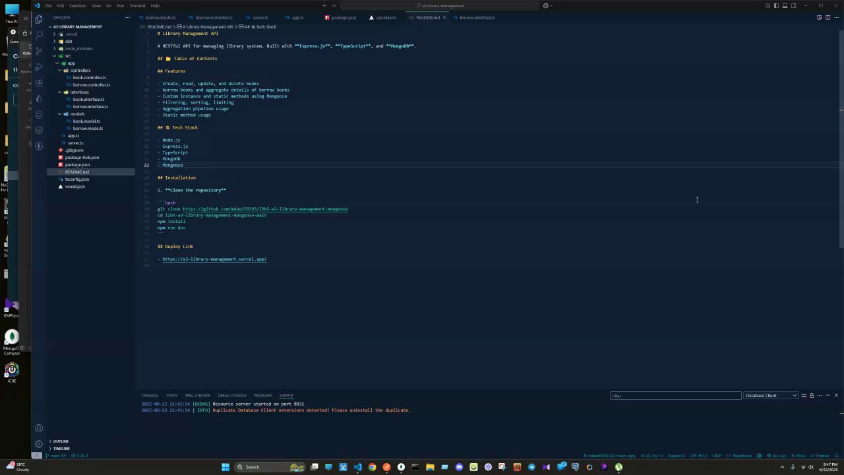
Task: Open the markdown preview to the side
Action: (819, 17)
